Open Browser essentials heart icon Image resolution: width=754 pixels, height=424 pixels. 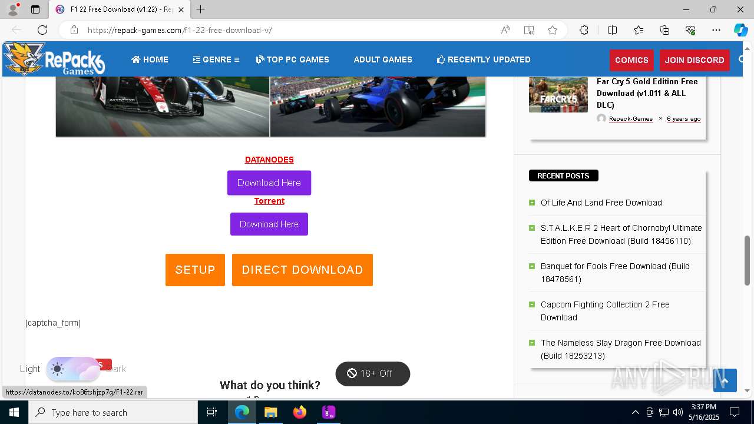click(690, 30)
